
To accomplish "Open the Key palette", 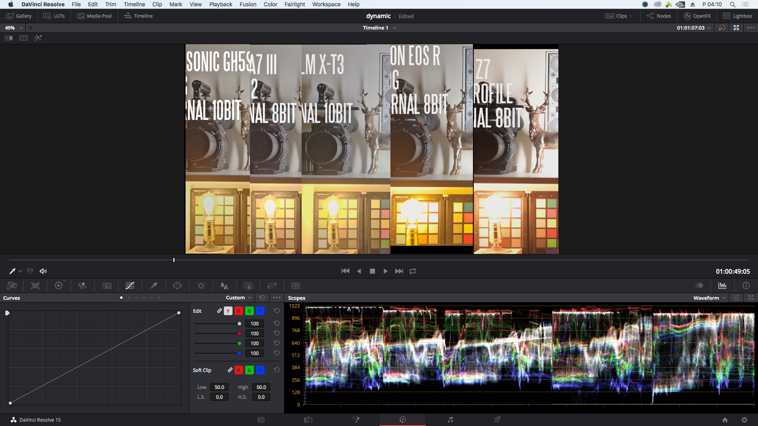I will (x=248, y=286).
